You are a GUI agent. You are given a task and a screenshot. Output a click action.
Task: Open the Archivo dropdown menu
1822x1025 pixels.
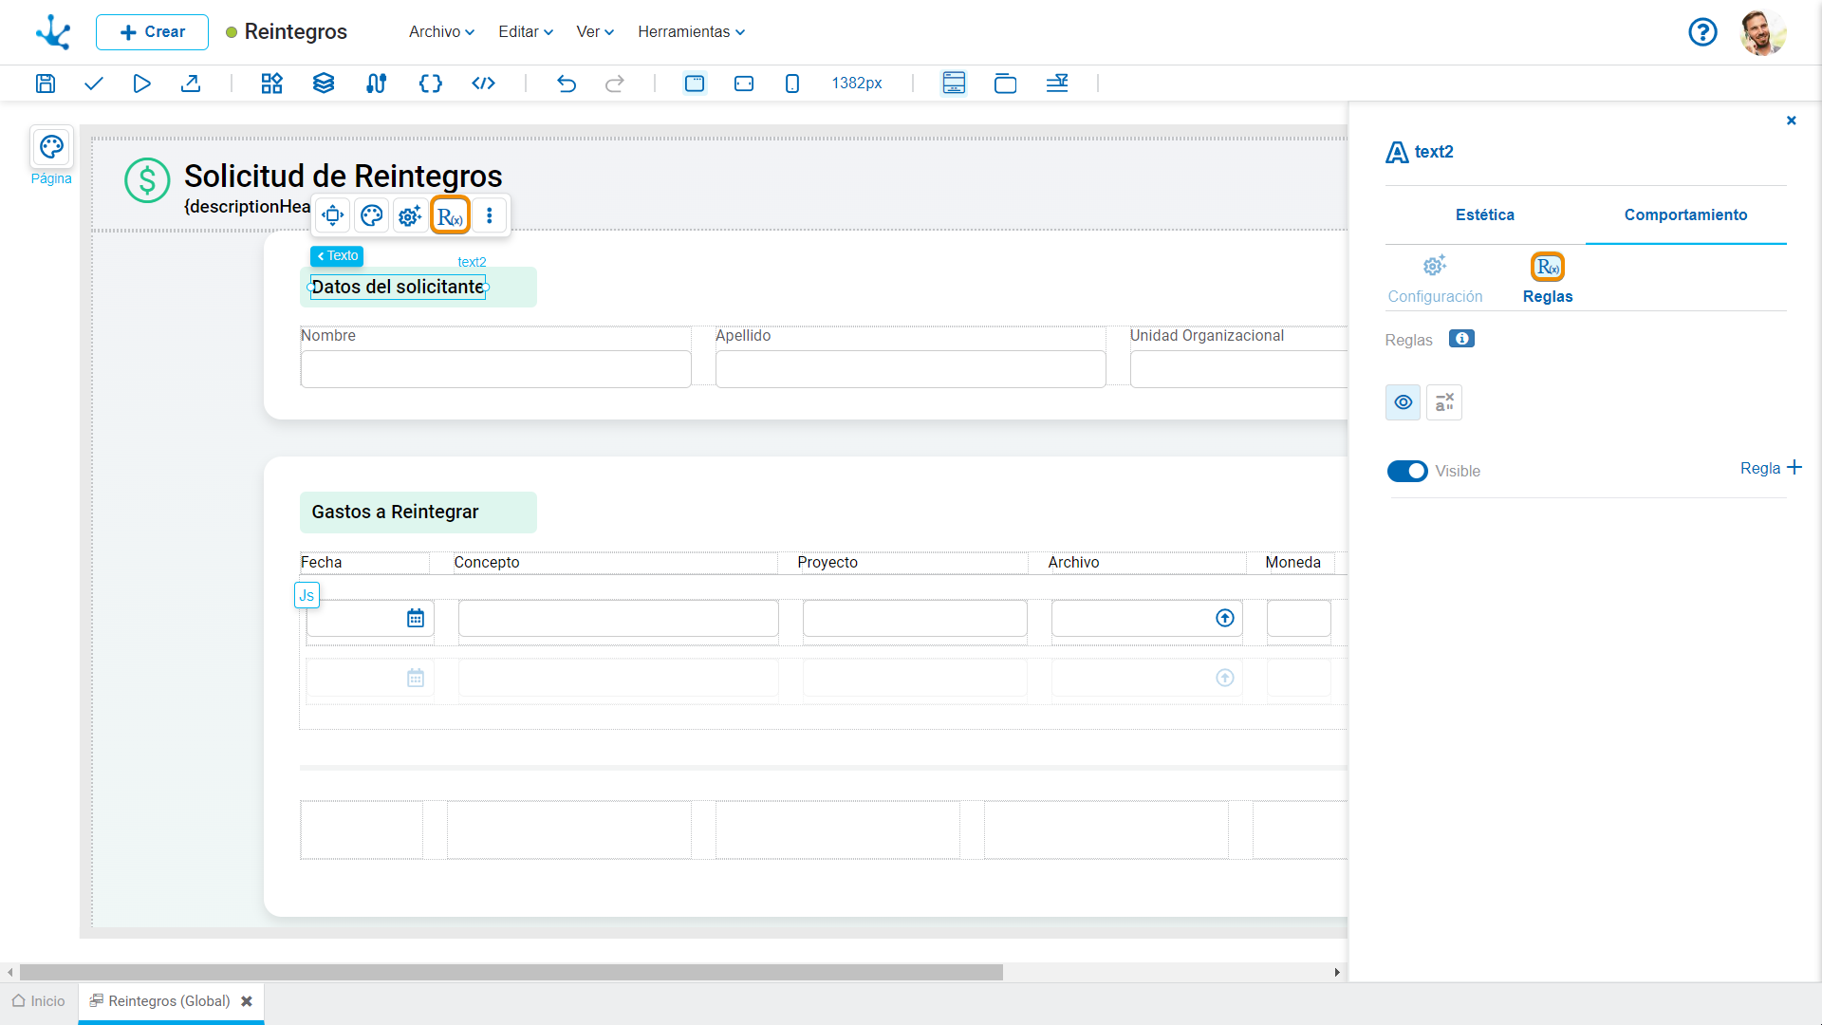point(439,31)
